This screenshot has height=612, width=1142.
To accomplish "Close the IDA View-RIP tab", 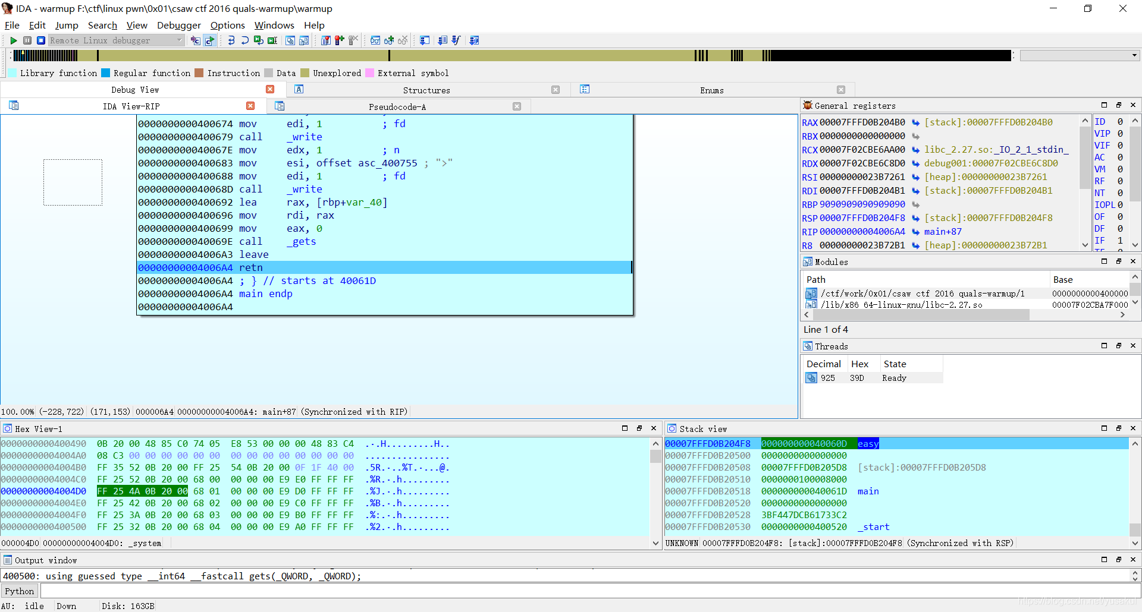I will coord(250,106).
